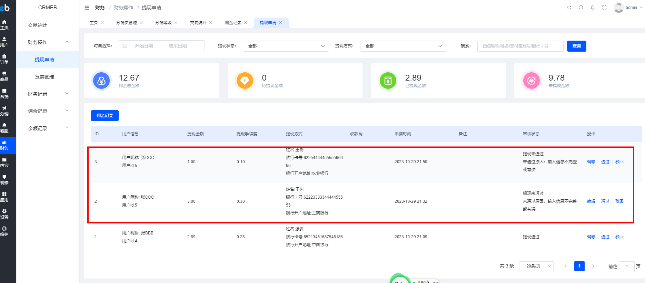Click the hamburger menu collapse icon
Screen dimensions: 645x283
87,8
